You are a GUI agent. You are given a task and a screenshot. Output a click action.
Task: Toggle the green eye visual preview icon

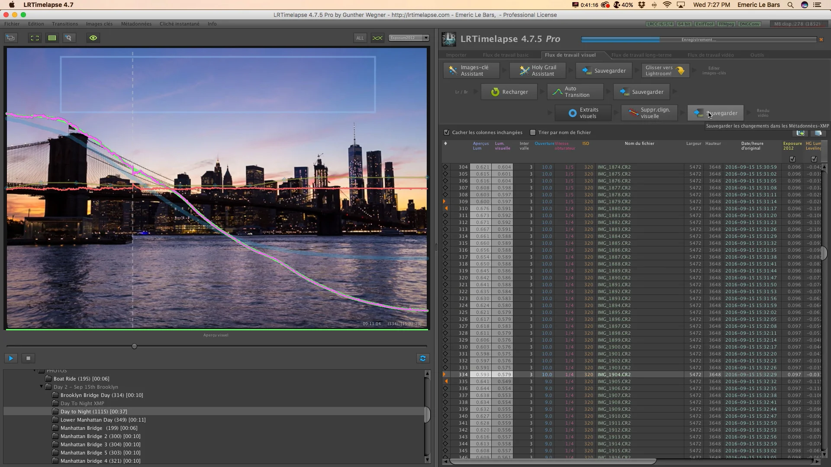coord(93,38)
